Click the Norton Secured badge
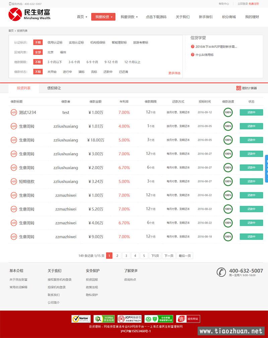 81,319
